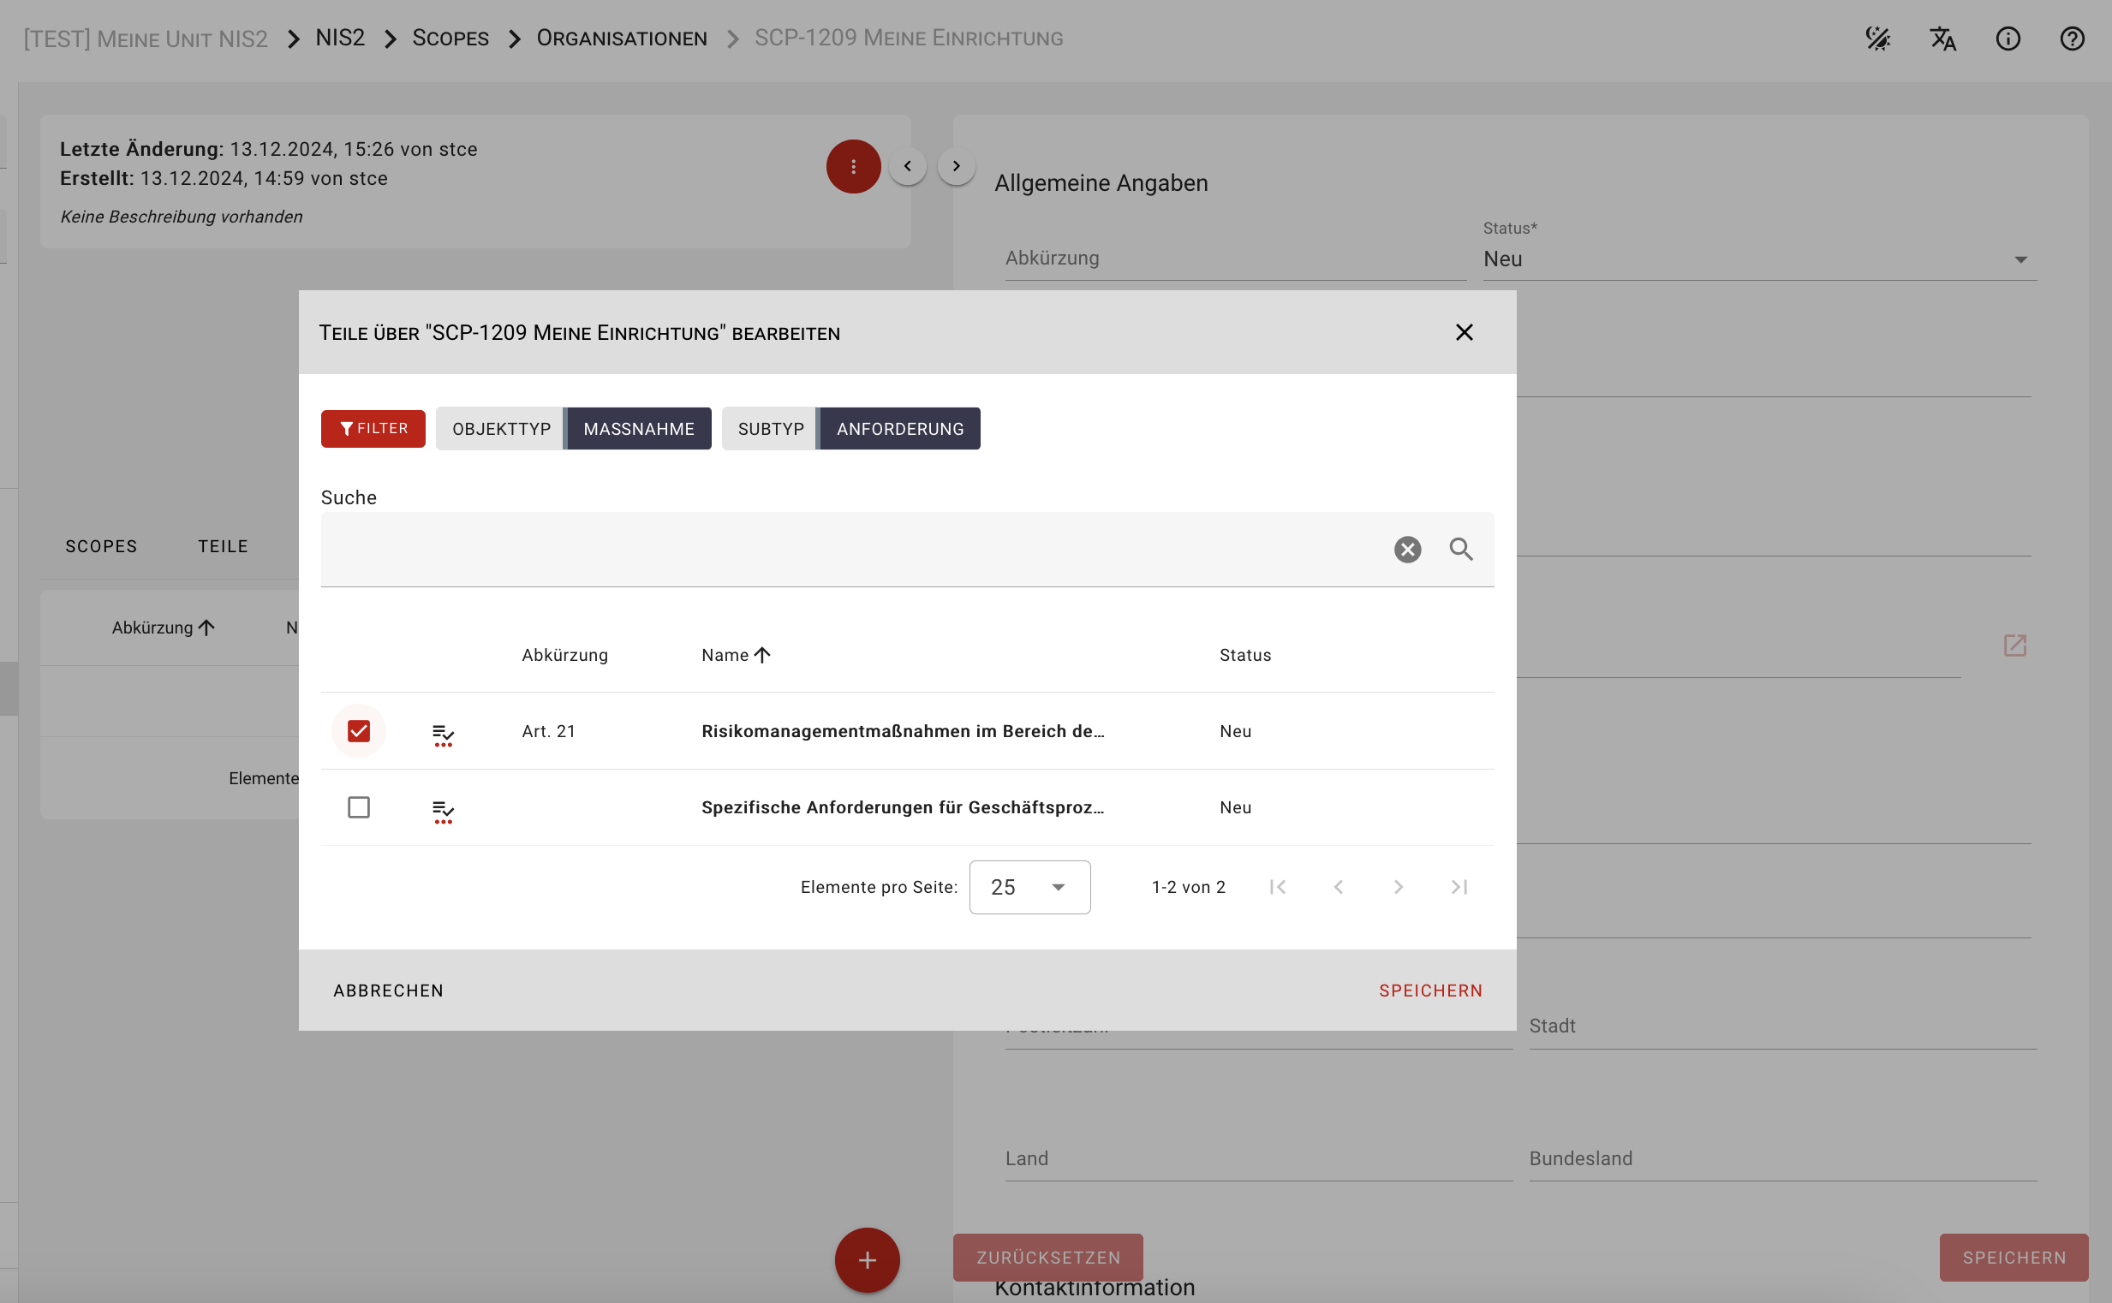Click the info circle icon

point(2007,39)
